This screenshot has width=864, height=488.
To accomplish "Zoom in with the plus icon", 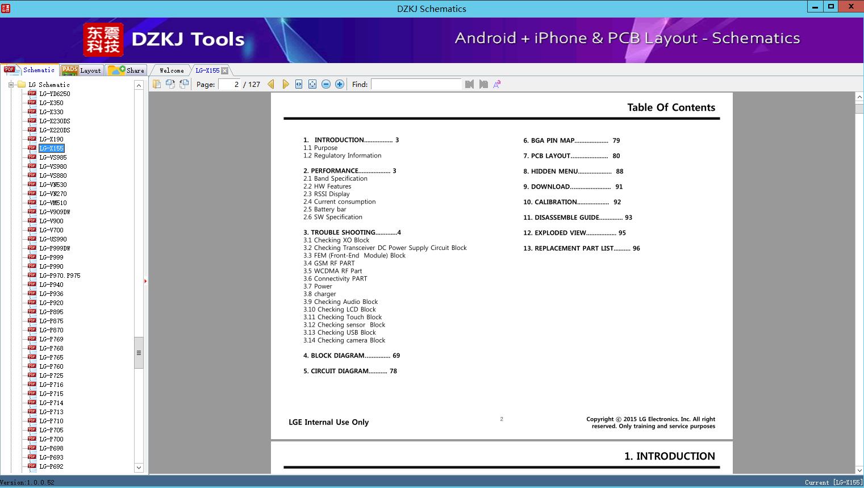I will 340,84.
